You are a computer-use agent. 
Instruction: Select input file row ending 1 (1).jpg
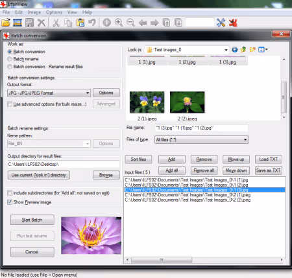coord(204,180)
